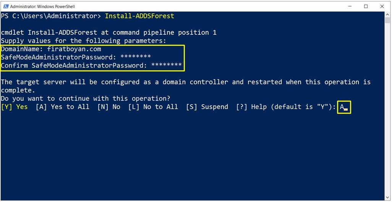
Task: Close the Administrator PowerShell window
Action: [x=382, y=6]
